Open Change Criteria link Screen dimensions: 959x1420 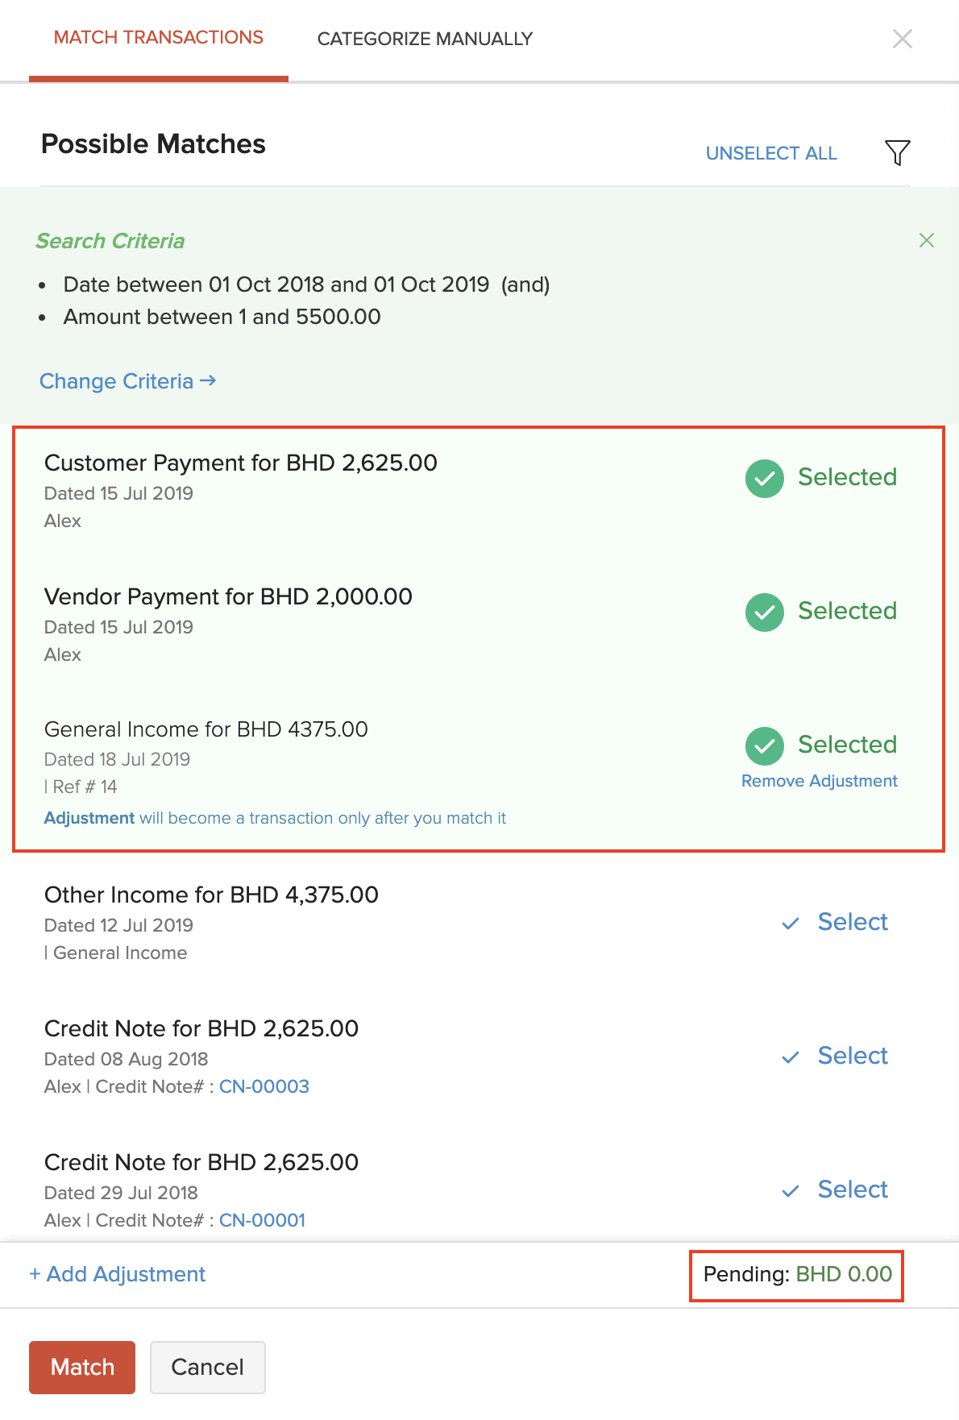point(127,381)
